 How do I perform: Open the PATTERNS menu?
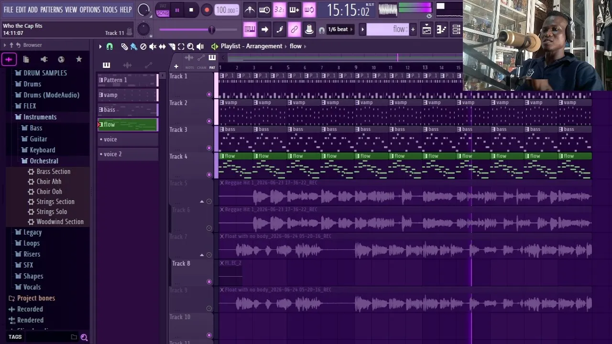point(51,10)
